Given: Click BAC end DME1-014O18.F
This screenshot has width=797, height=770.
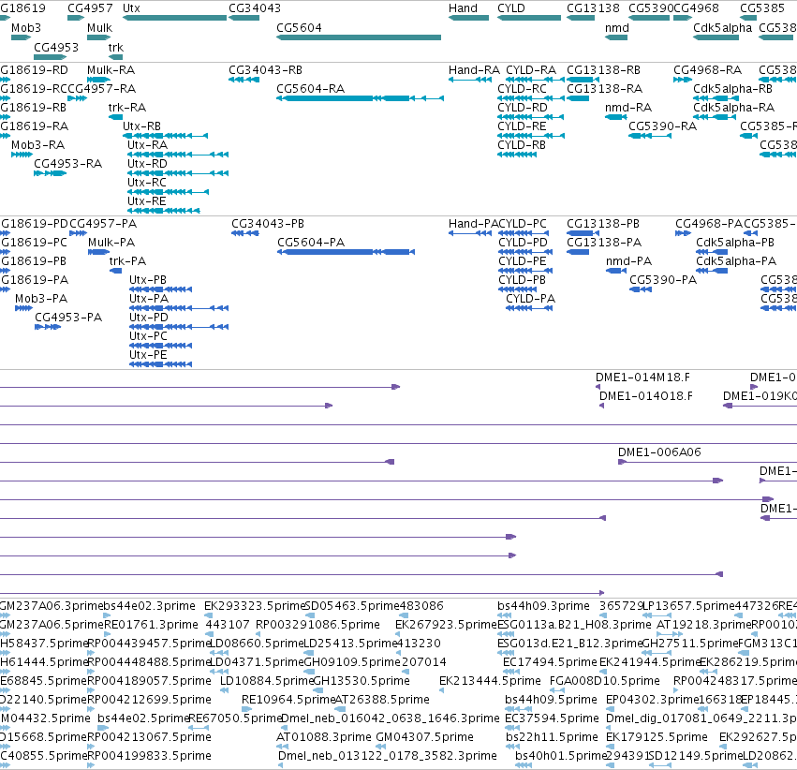Looking at the screenshot, I should point(602,406).
